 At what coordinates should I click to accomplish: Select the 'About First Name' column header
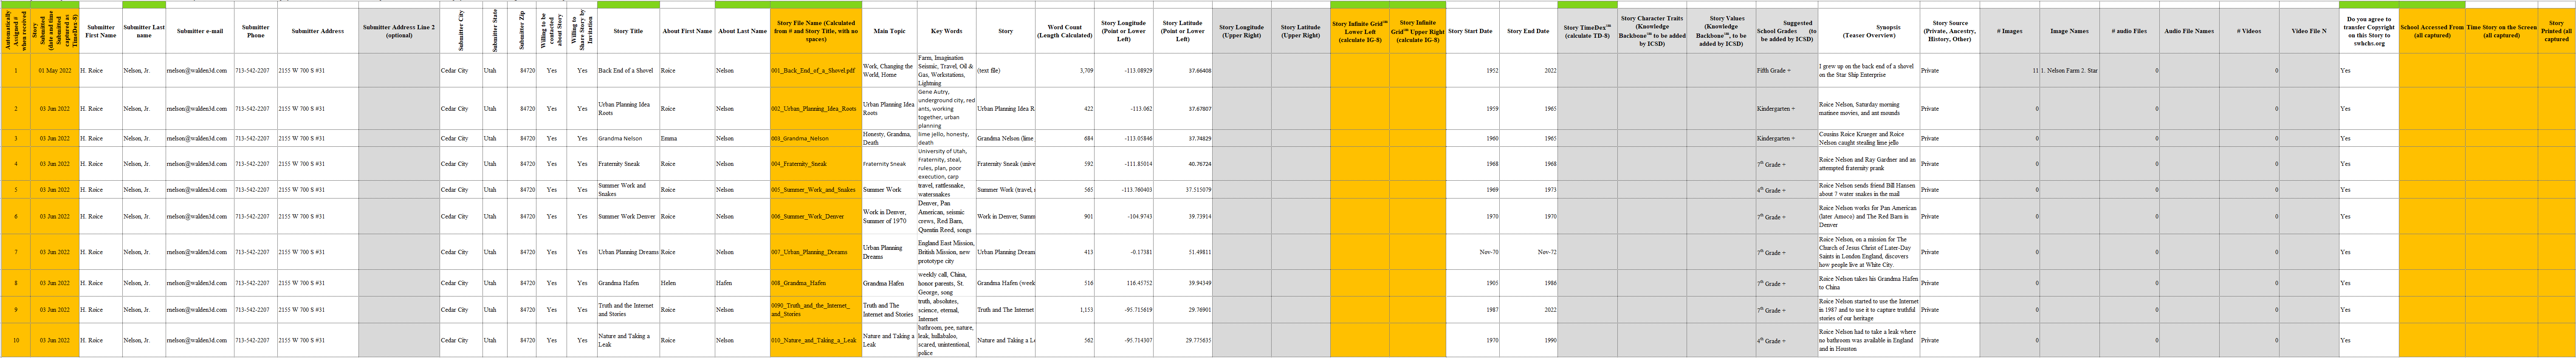tap(687, 31)
